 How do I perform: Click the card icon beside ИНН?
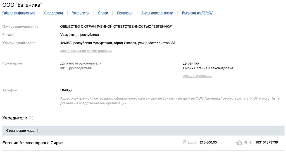coord(239,143)
